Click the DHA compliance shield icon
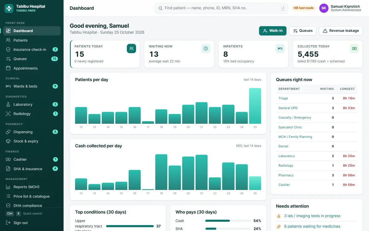The height and width of the screenshot is (231, 369). [8, 205]
